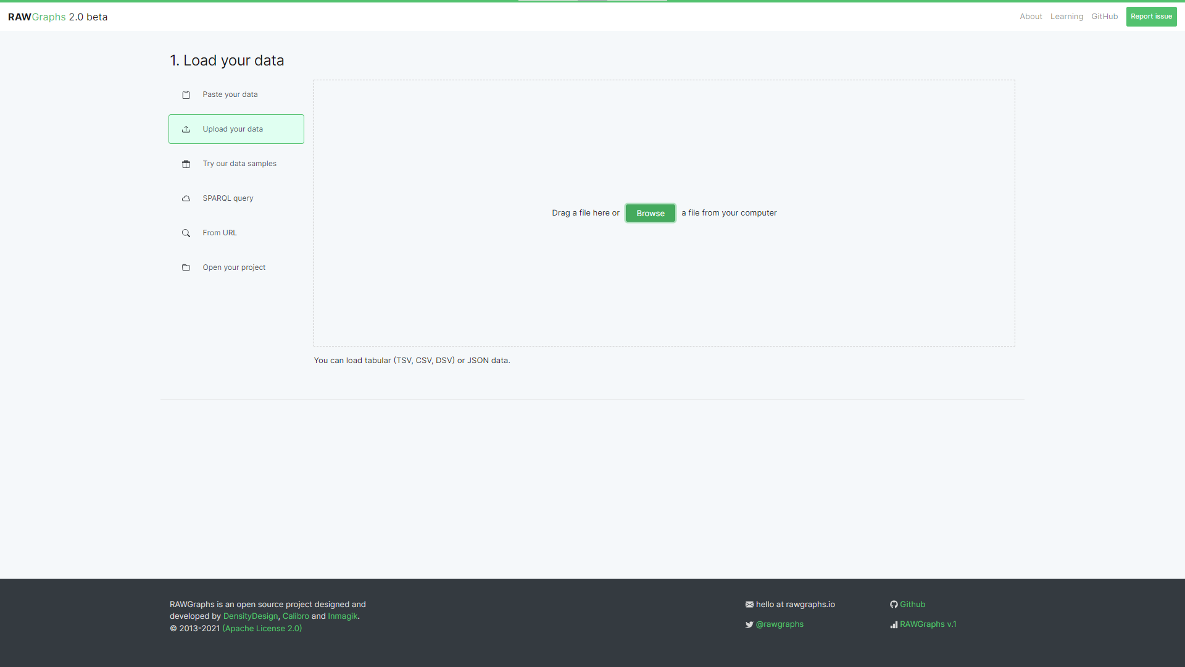The image size is (1185, 667).
Task: Visit the Inmagik footer link
Action: click(343, 616)
